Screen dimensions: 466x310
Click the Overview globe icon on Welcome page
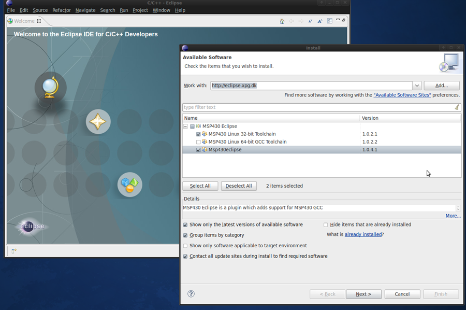(50, 88)
